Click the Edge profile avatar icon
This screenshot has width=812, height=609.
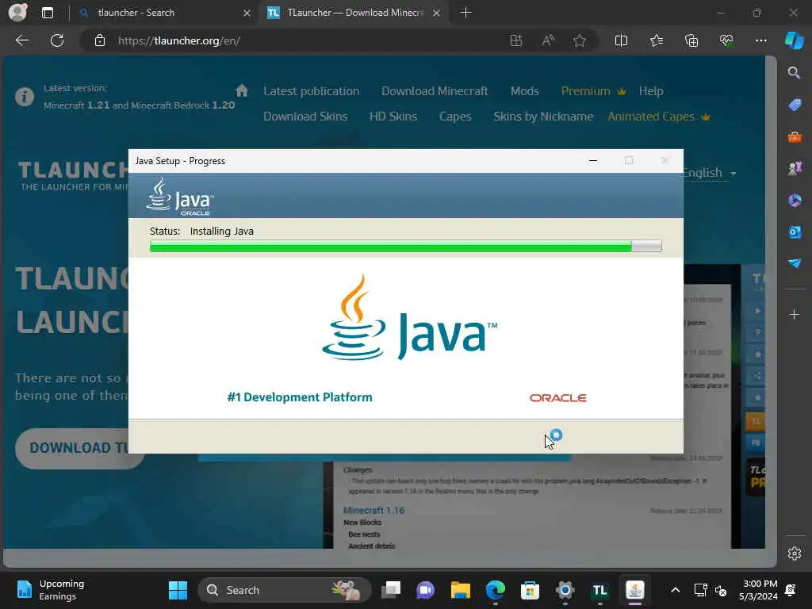coord(17,13)
